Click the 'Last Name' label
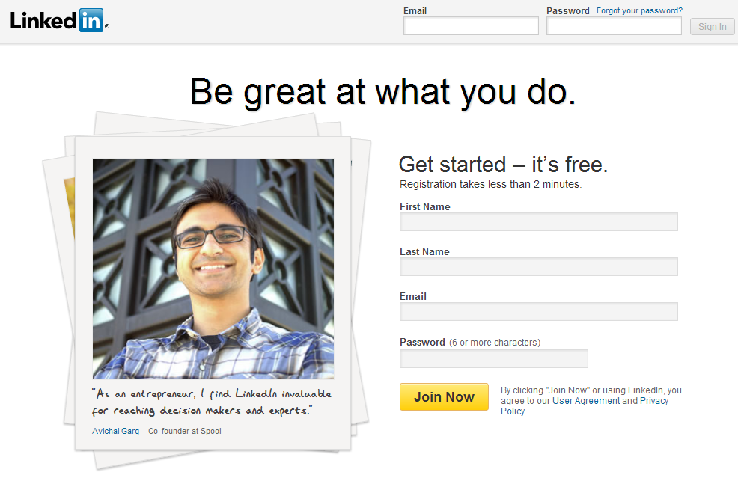738x481 pixels. point(424,251)
